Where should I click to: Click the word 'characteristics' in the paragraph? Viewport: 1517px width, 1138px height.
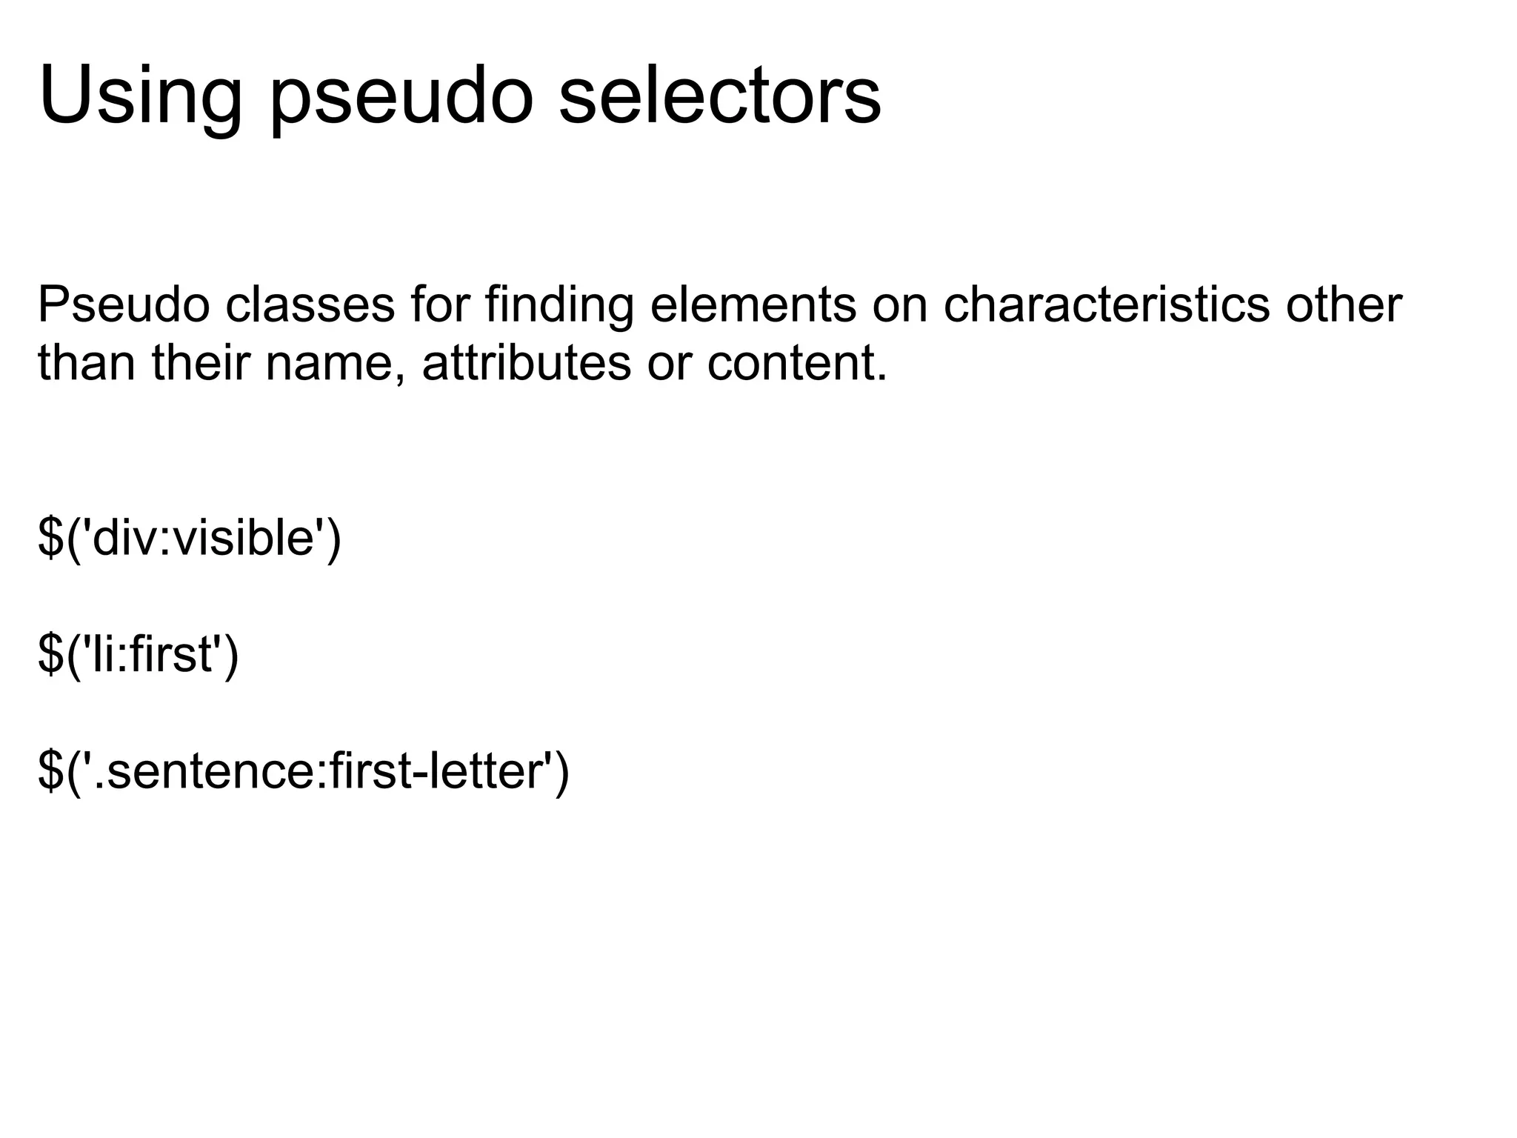click(1107, 305)
